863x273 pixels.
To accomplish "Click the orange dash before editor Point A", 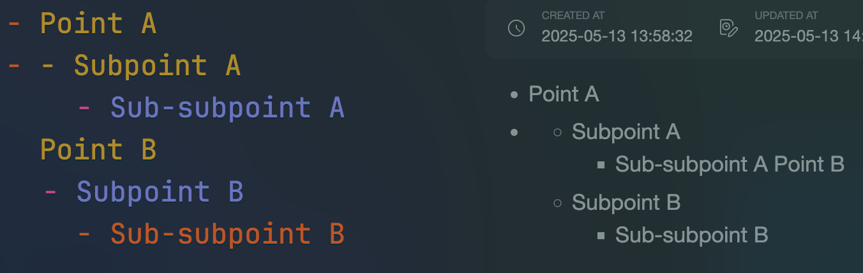I will point(13,24).
